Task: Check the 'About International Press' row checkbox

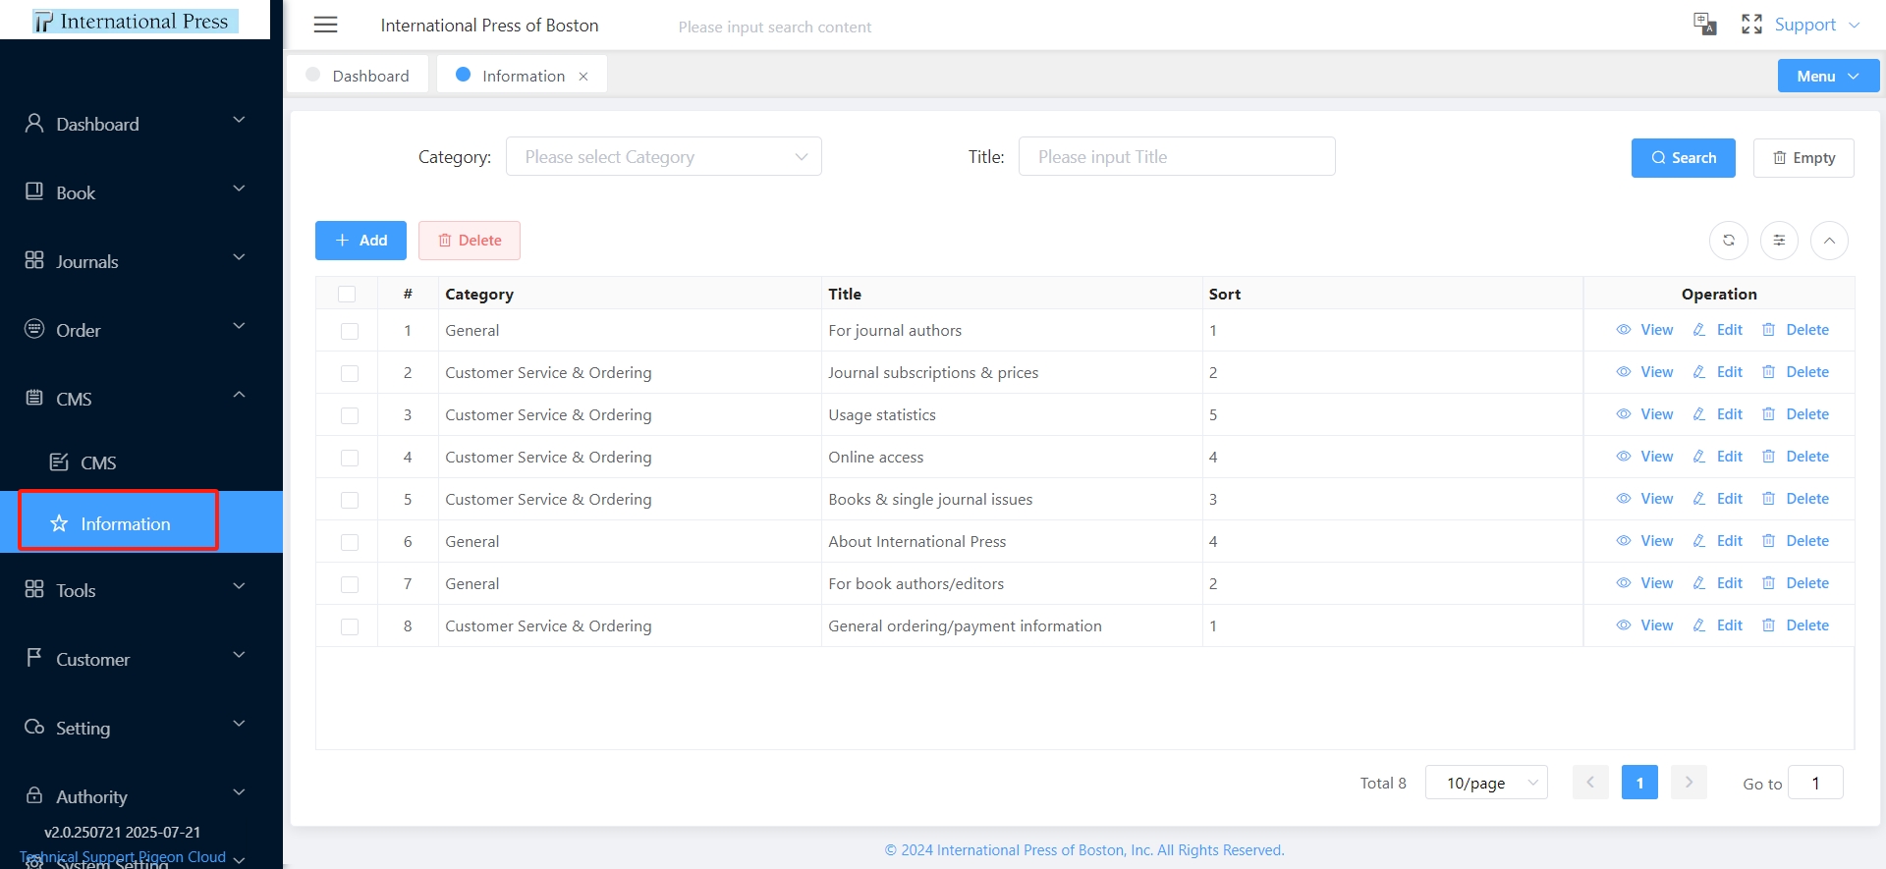Action: pyautogui.click(x=350, y=542)
